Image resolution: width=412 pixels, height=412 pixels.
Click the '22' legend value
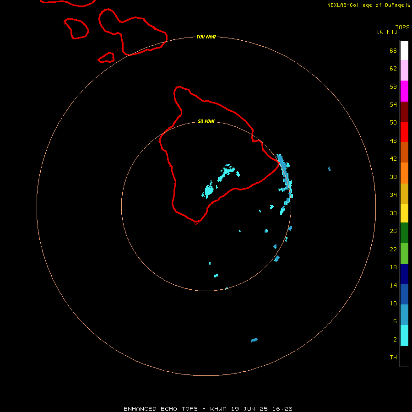(393, 249)
